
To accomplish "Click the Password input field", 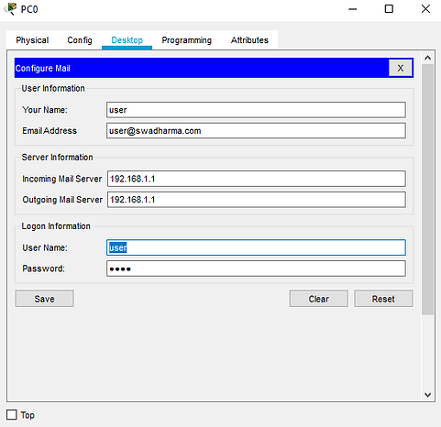I will [x=256, y=268].
